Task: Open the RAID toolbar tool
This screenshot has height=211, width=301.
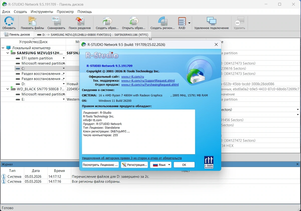Action: coord(182,23)
